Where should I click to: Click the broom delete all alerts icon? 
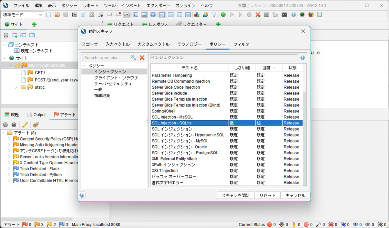click(x=36, y=125)
